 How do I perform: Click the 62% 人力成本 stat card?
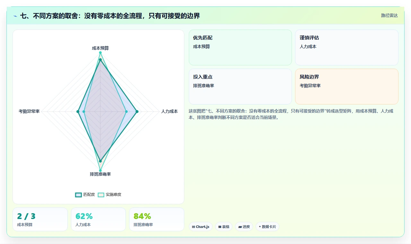[x=98, y=219]
